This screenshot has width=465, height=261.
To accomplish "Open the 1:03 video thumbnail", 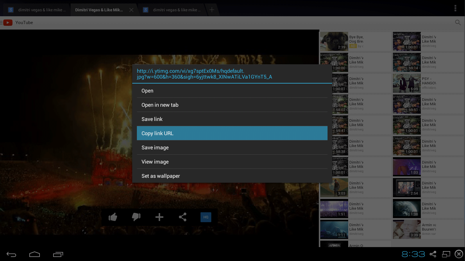I will tap(407, 167).
